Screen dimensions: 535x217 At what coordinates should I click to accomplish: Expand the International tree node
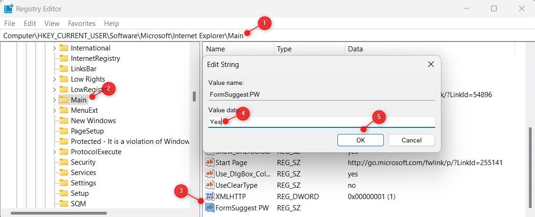point(54,48)
